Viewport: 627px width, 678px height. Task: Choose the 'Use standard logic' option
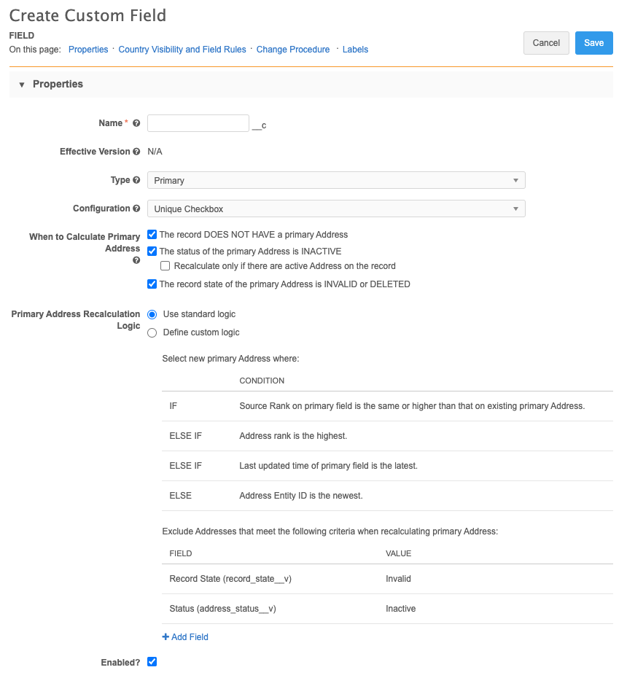point(152,314)
